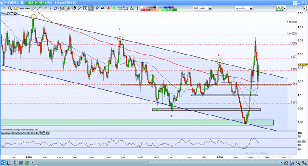Click the horizontal time scrollbar thumb
This screenshot has height=166, width=308.
point(214,163)
